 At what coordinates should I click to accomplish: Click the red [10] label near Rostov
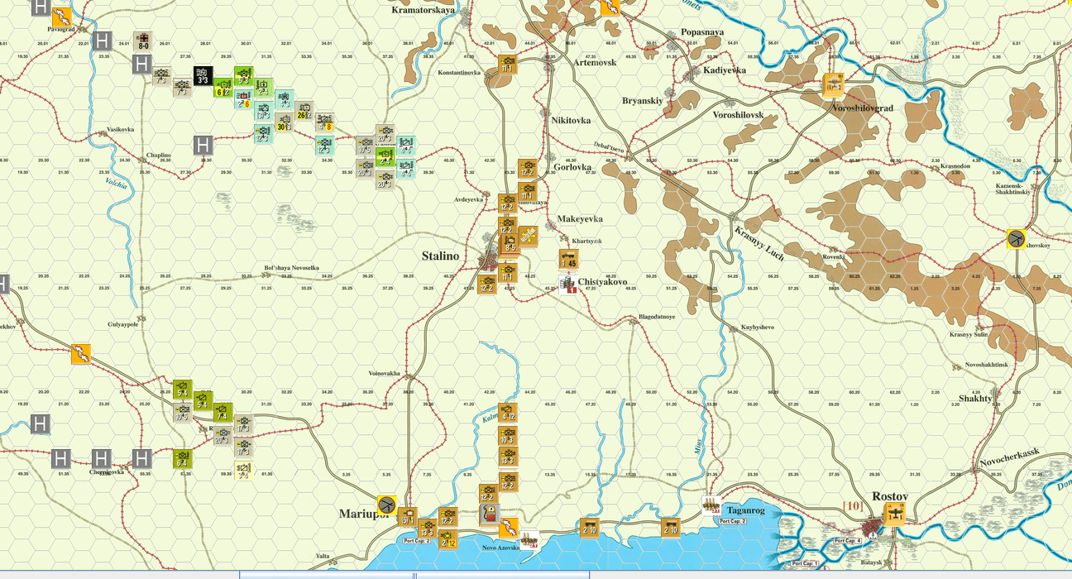pyautogui.click(x=852, y=505)
